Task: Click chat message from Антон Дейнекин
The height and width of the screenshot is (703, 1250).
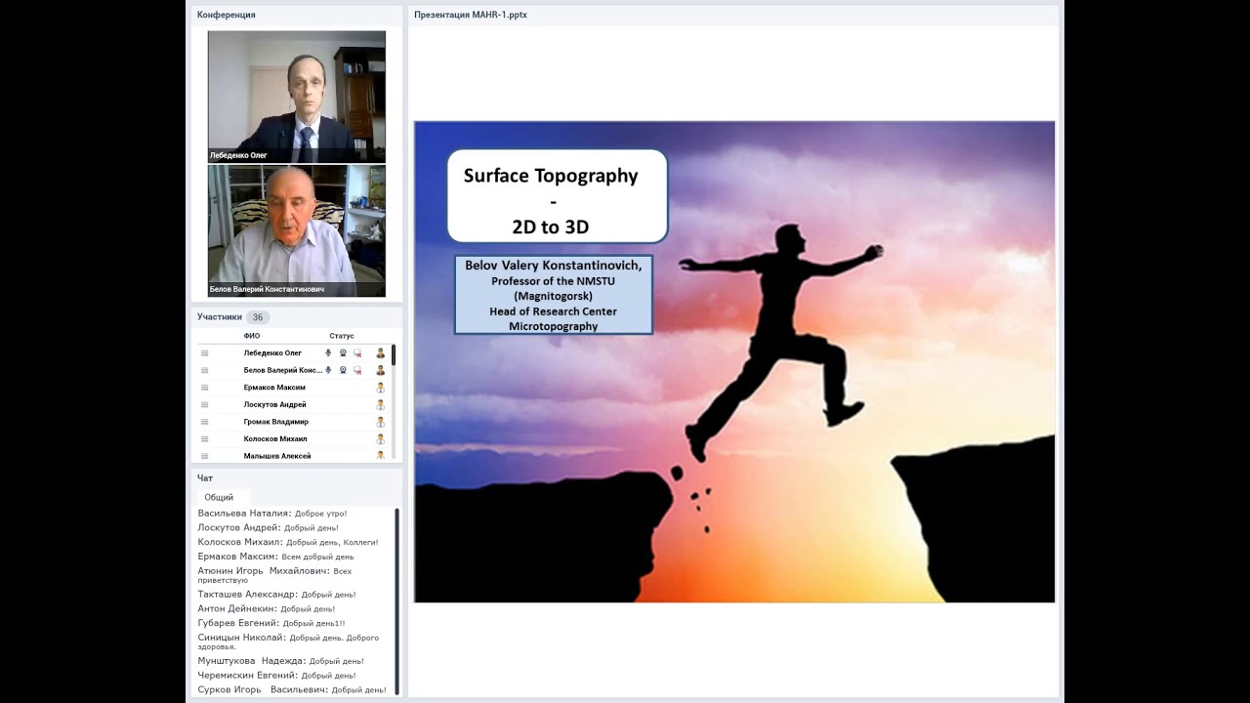Action: (267, 608)
